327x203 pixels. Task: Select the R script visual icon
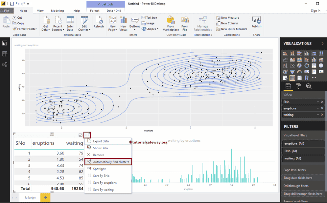[x=307, y=78]
